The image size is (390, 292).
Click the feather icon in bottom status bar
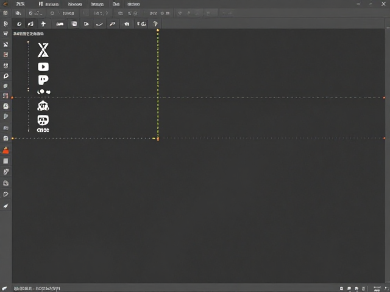tap(4, 288)
